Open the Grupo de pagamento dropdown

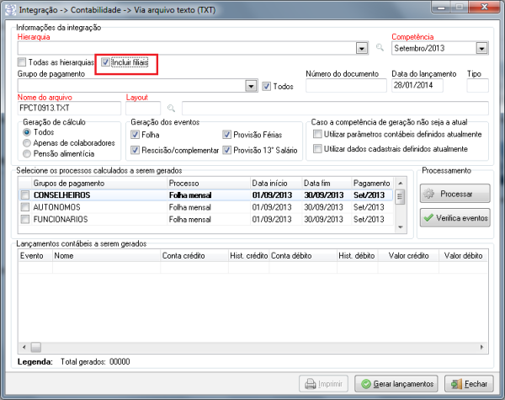click(251, 86)
